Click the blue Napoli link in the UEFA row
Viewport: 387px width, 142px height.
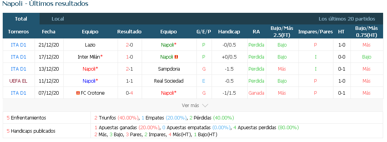pyautogui.click(x=89, y=81)
